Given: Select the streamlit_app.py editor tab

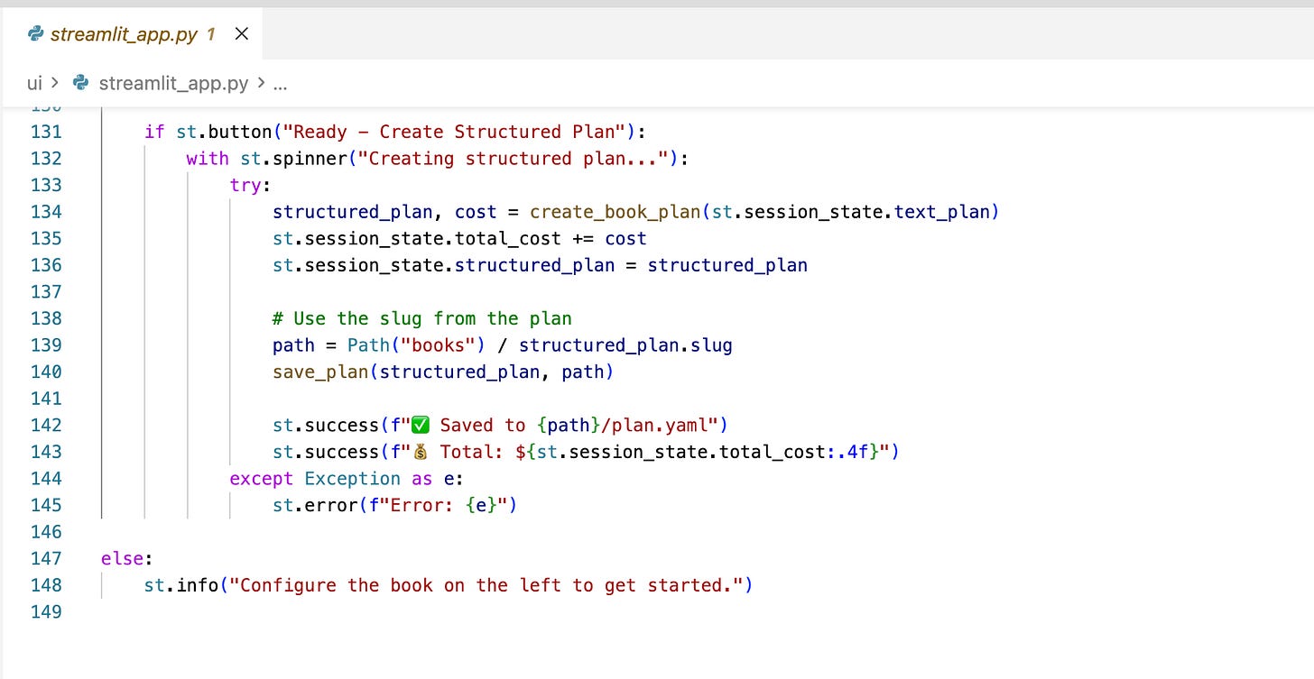Looking at the screenshot, I should (132, 34).
